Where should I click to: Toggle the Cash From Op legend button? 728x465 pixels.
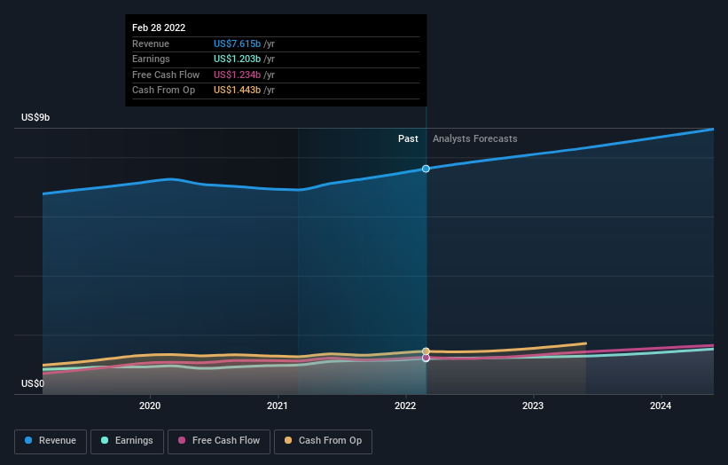(x=323, y=441)
